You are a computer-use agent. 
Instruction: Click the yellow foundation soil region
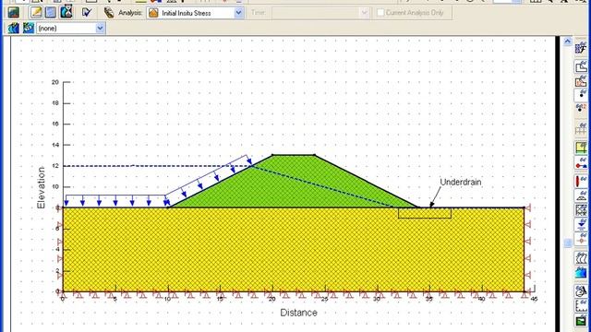click(x=294, y=249)
